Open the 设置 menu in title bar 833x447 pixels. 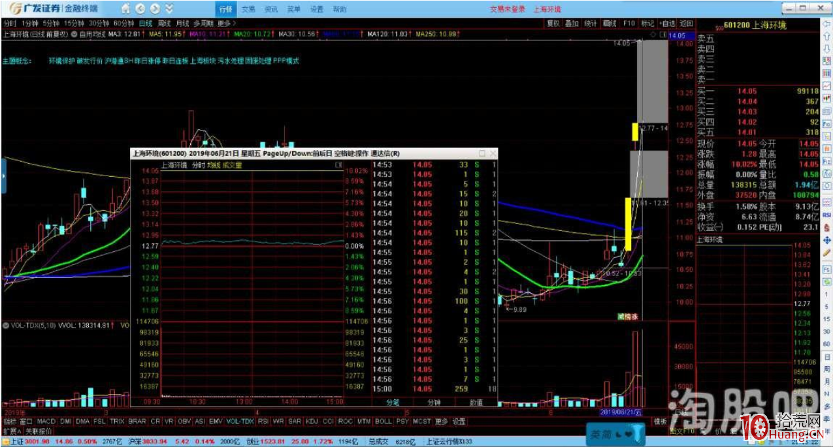point(317,9)
